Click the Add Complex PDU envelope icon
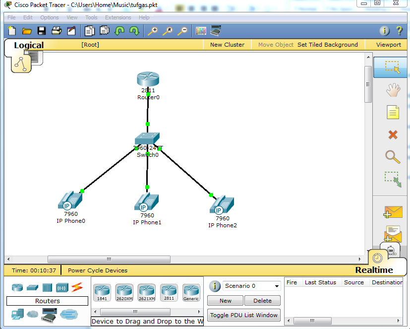 tap(393, 233)
